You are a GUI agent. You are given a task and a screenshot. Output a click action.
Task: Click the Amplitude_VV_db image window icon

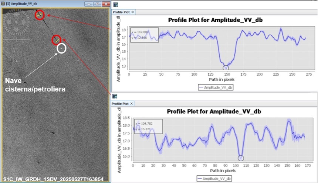pos(3,3)
